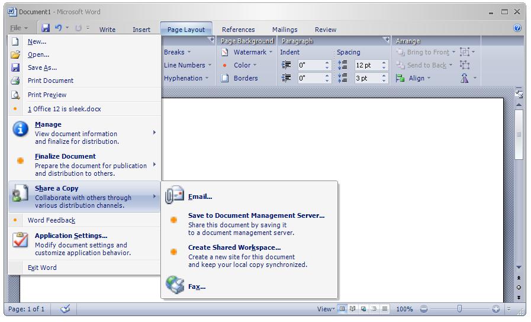
Task: Click Exit Word
Action: pos(84,268)
